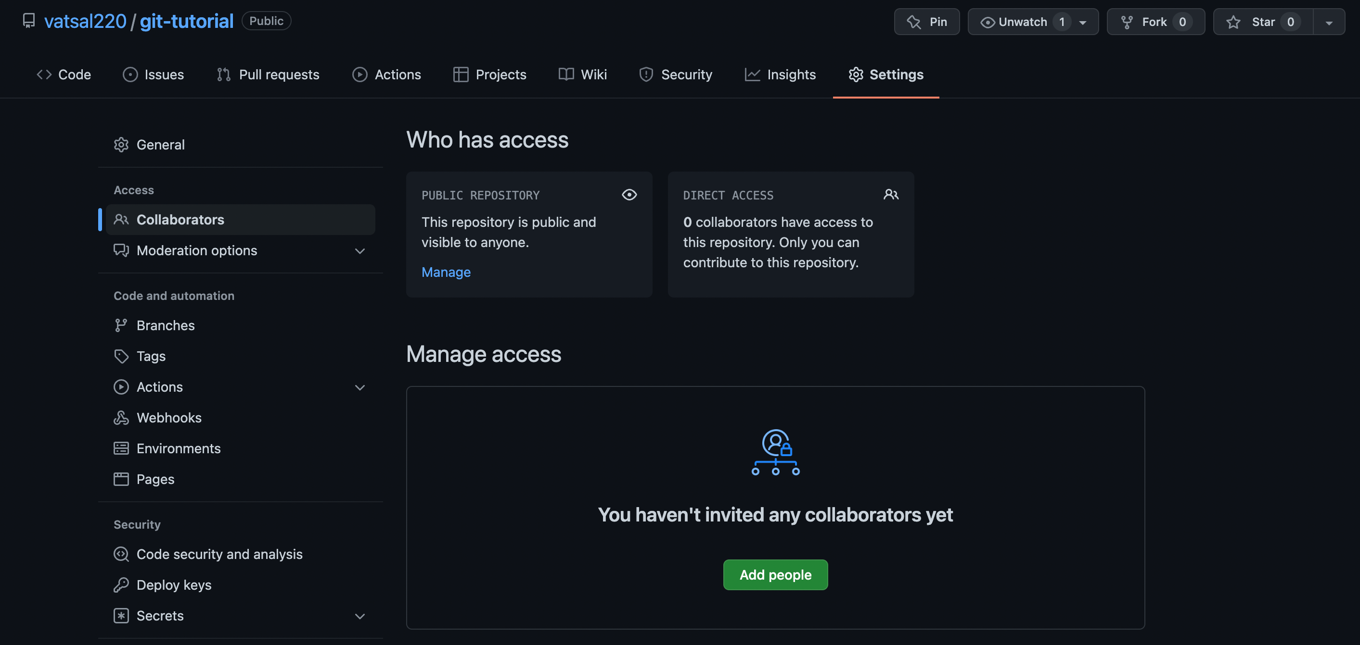Viewport: 1360px width, 645px height.
Task: Click the Security shield icon
Action: (x=646, y=74)
